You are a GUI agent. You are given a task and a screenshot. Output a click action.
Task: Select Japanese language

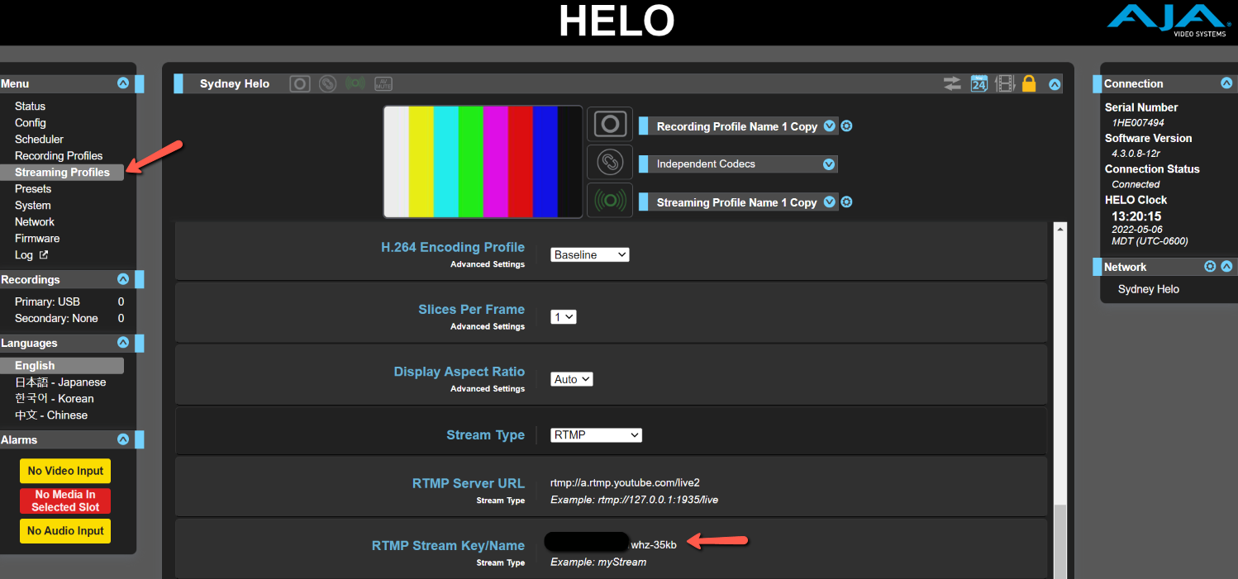60,382
